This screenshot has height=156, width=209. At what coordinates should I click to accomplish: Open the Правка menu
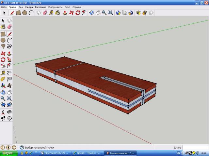[x=12, y=7]
